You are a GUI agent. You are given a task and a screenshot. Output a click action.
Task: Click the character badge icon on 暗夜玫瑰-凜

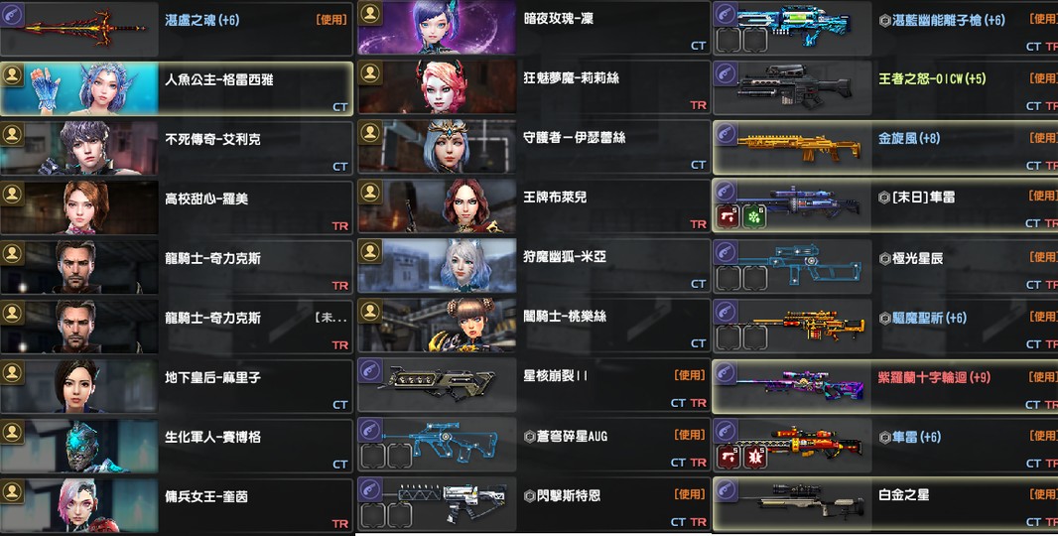(x=370, y=13)
